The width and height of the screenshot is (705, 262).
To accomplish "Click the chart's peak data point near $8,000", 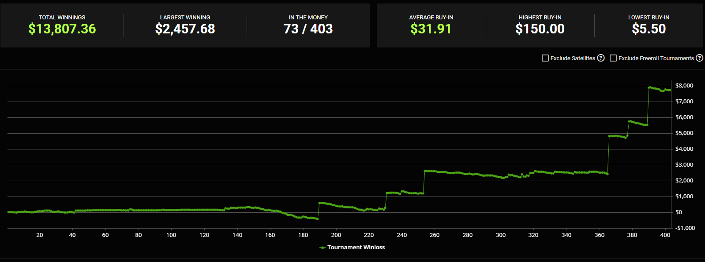I will pos(649,87).
